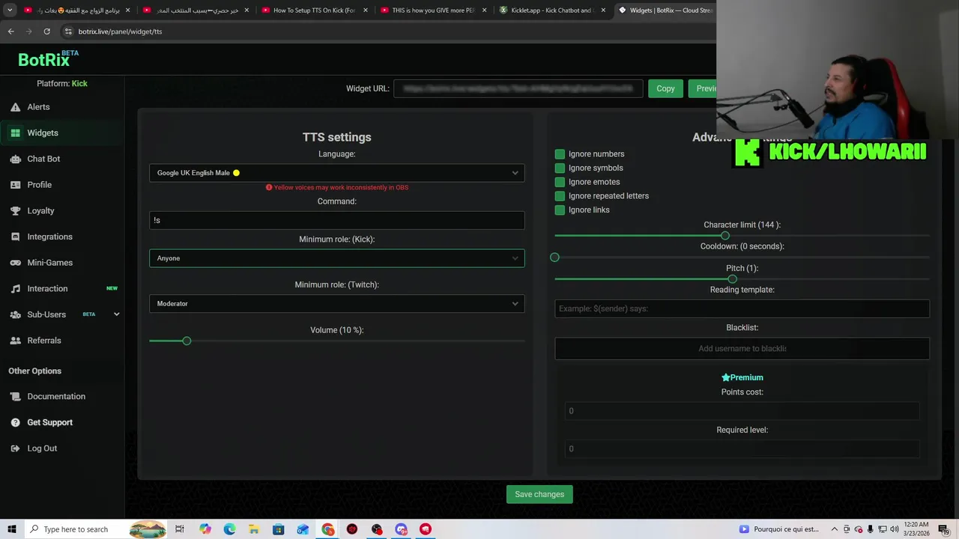Click the Log Out arrow icon
The height and width of the screenshot is (539, 959).
pos(15,448)
